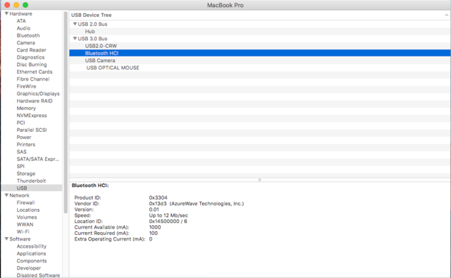
Task: Select the Hub device row
Action: tap(260, 32)
